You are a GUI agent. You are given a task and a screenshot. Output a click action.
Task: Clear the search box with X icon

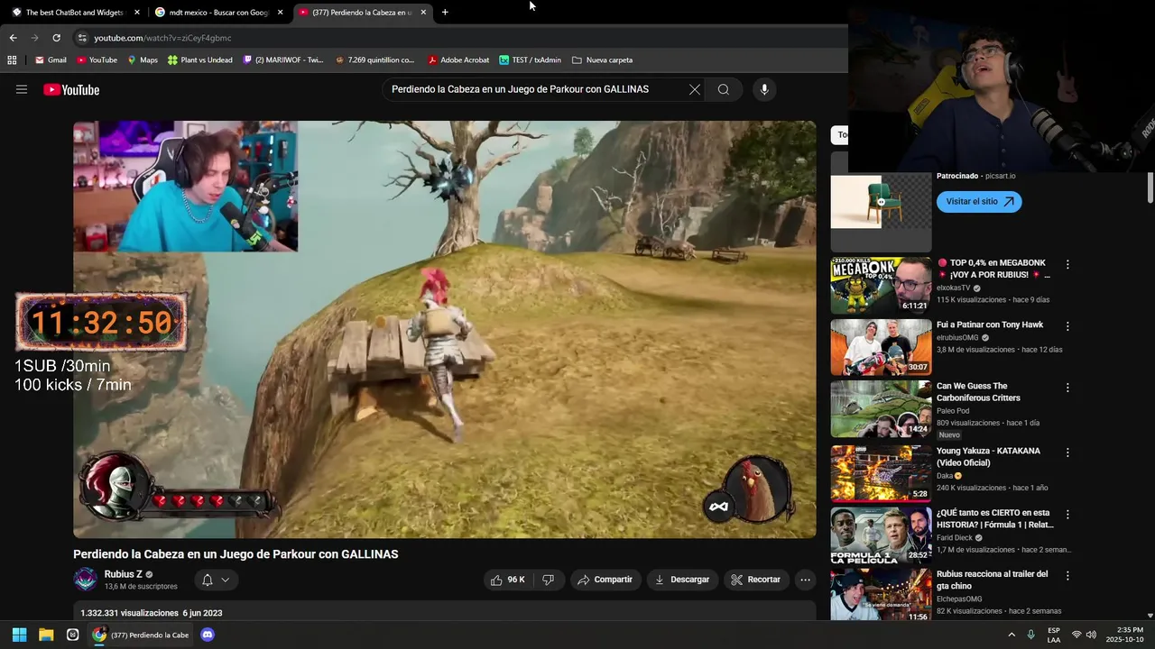[x=695, y=89]
